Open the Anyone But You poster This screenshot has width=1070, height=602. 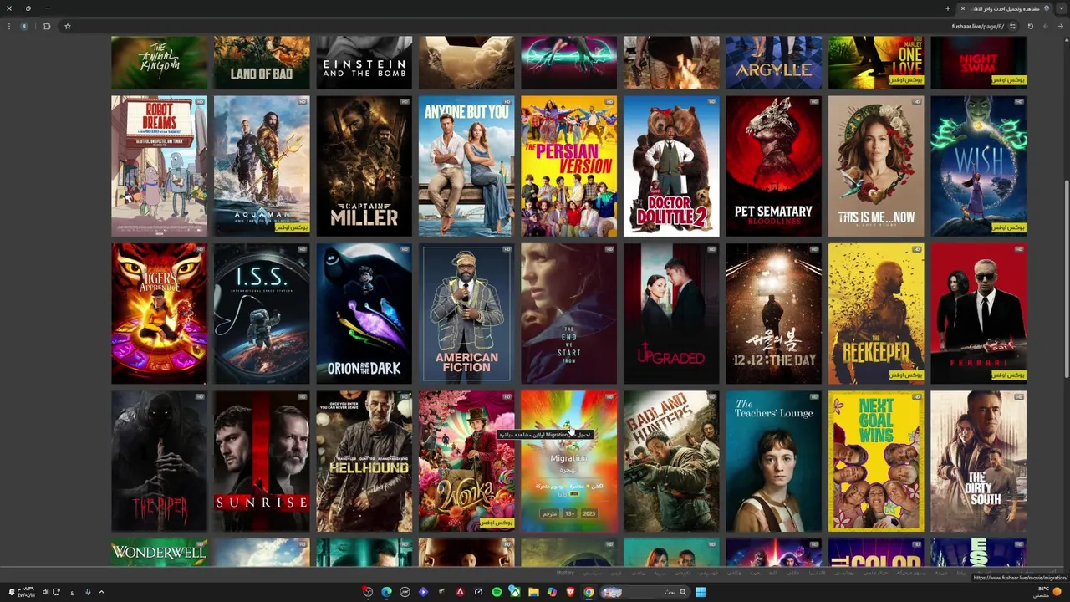(x=466, y=166)
